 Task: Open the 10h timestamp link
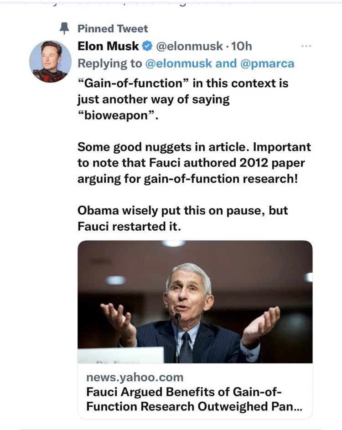(242, 46)
